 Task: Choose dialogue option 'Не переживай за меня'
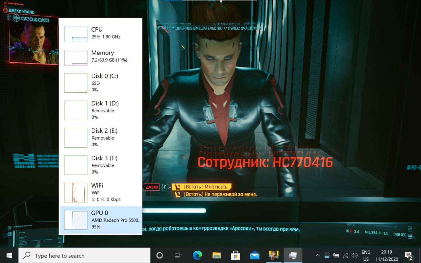pos(216,194)
